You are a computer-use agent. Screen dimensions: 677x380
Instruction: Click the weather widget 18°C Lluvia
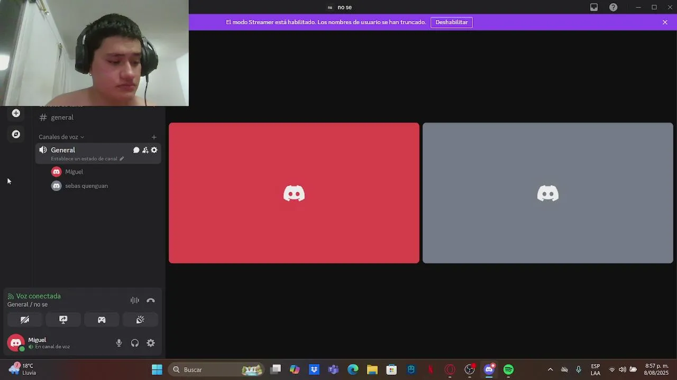click(x=23, y=369)
